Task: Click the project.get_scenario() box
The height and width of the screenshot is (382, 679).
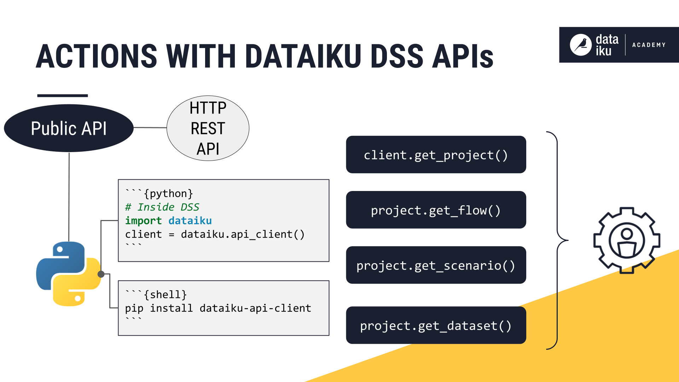Action: click(436, 265)
